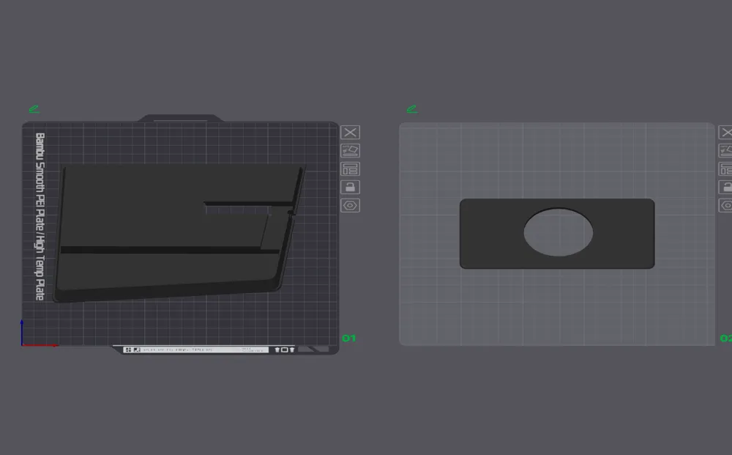The image size is (732, 455).
Task: Select the plate 02 number label
Action: pos(726,339)
